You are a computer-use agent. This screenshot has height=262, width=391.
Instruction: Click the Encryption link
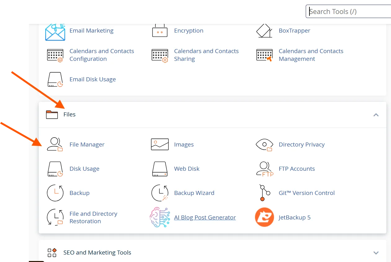189,31
